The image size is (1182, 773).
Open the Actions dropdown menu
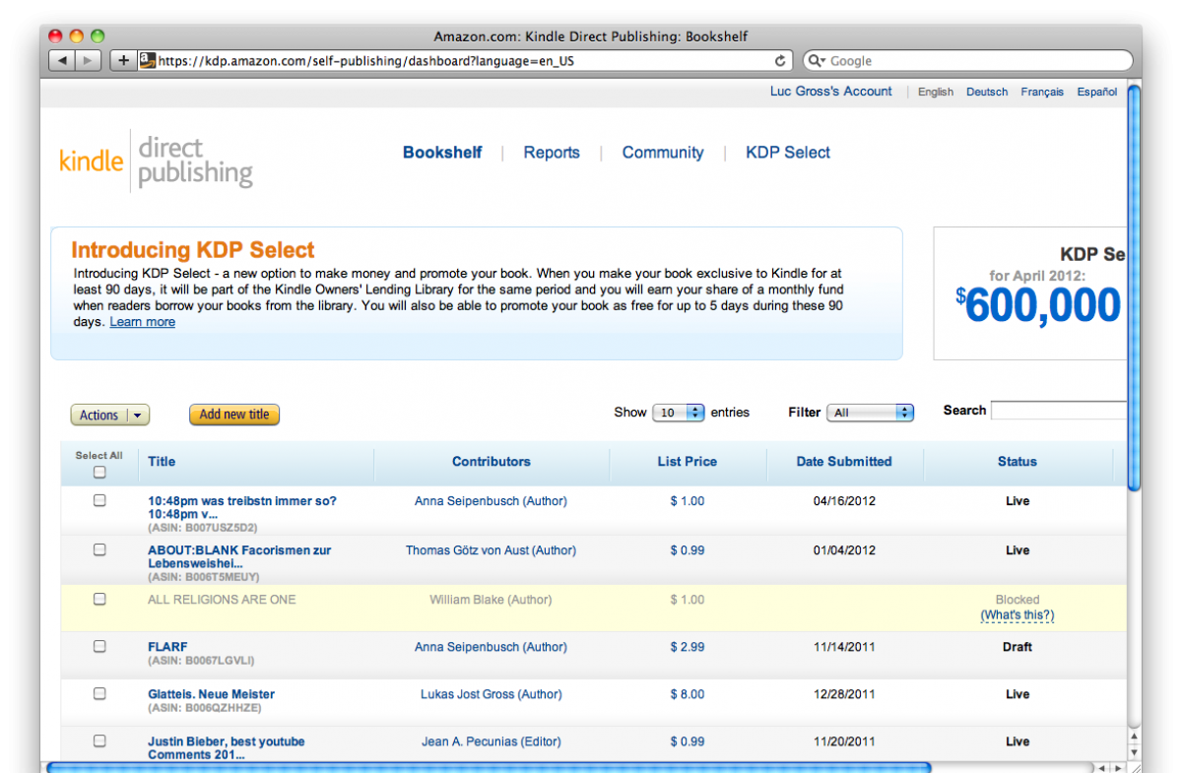coord(109,416)
